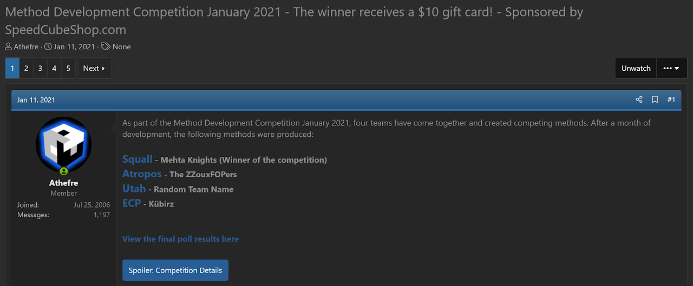The image size is (693, 286).
Task: Click the Athefre avatar image
Action: [64, 144]
